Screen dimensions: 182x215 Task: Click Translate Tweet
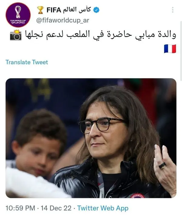pos(27,62)
